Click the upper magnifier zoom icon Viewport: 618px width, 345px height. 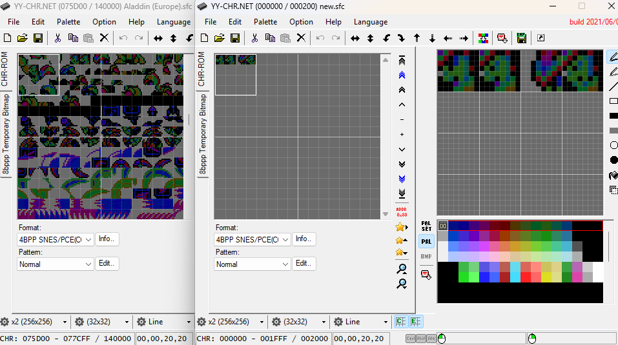pos(402,269)
